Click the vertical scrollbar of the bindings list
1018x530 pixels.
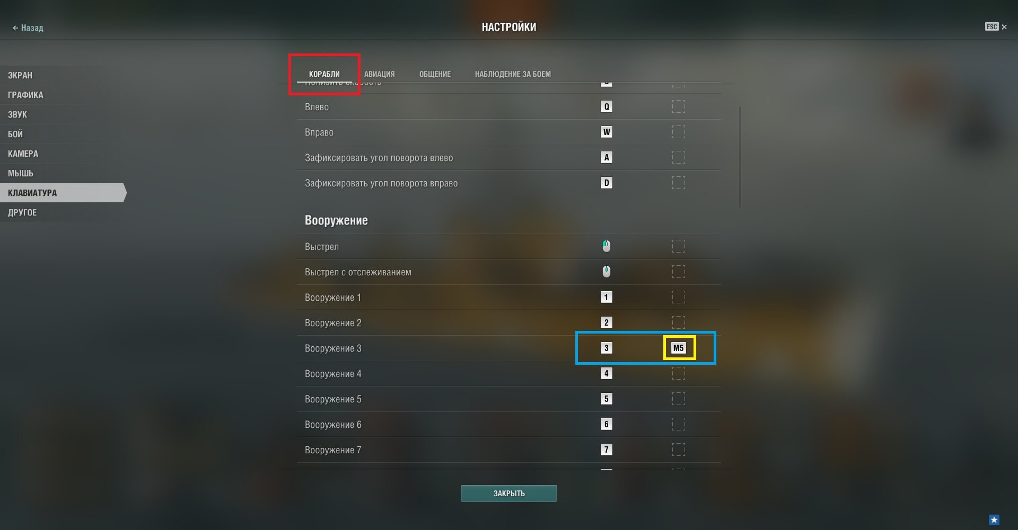click(740, 157)
